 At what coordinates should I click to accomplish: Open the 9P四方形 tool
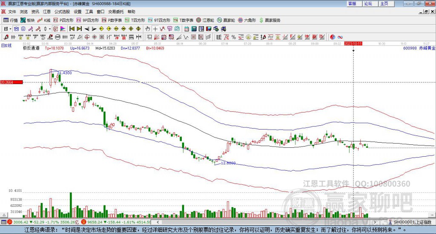pyautogui.click(x=88, y=20)
